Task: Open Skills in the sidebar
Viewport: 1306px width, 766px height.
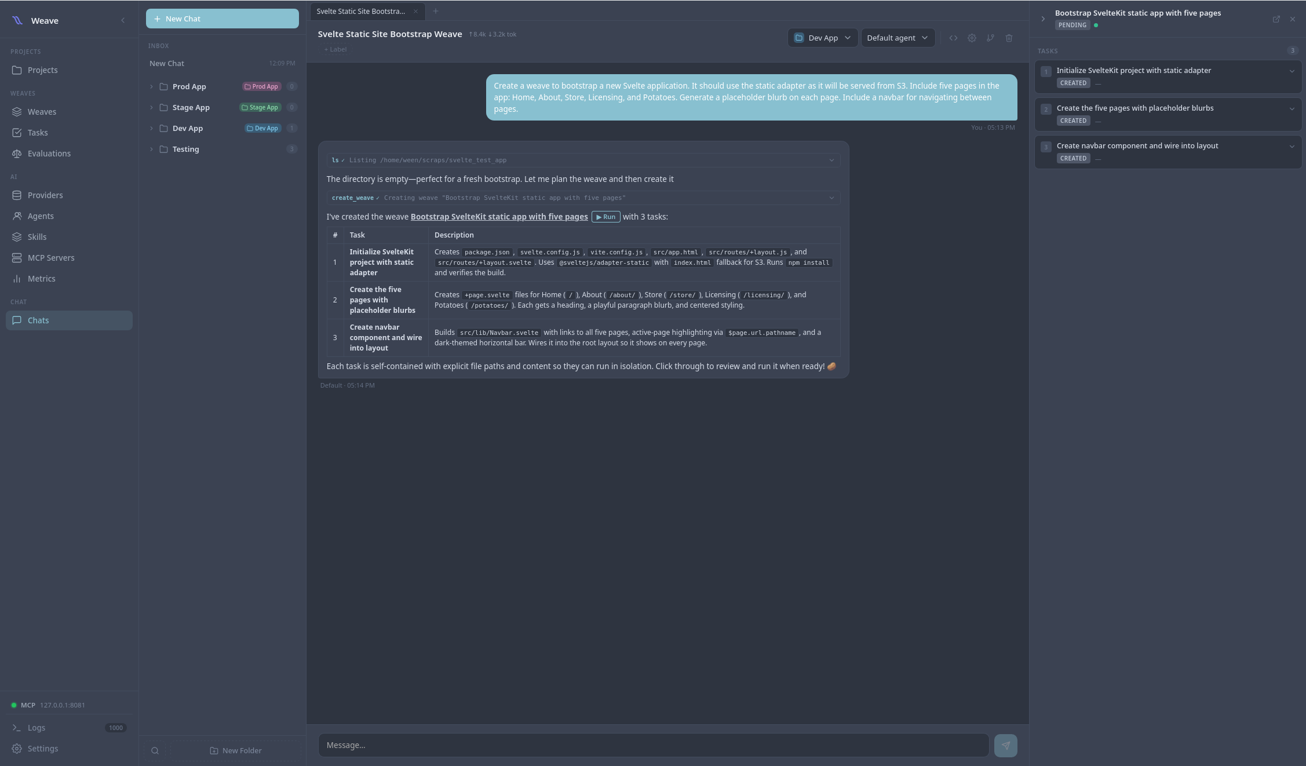Action: pos(69,237)
